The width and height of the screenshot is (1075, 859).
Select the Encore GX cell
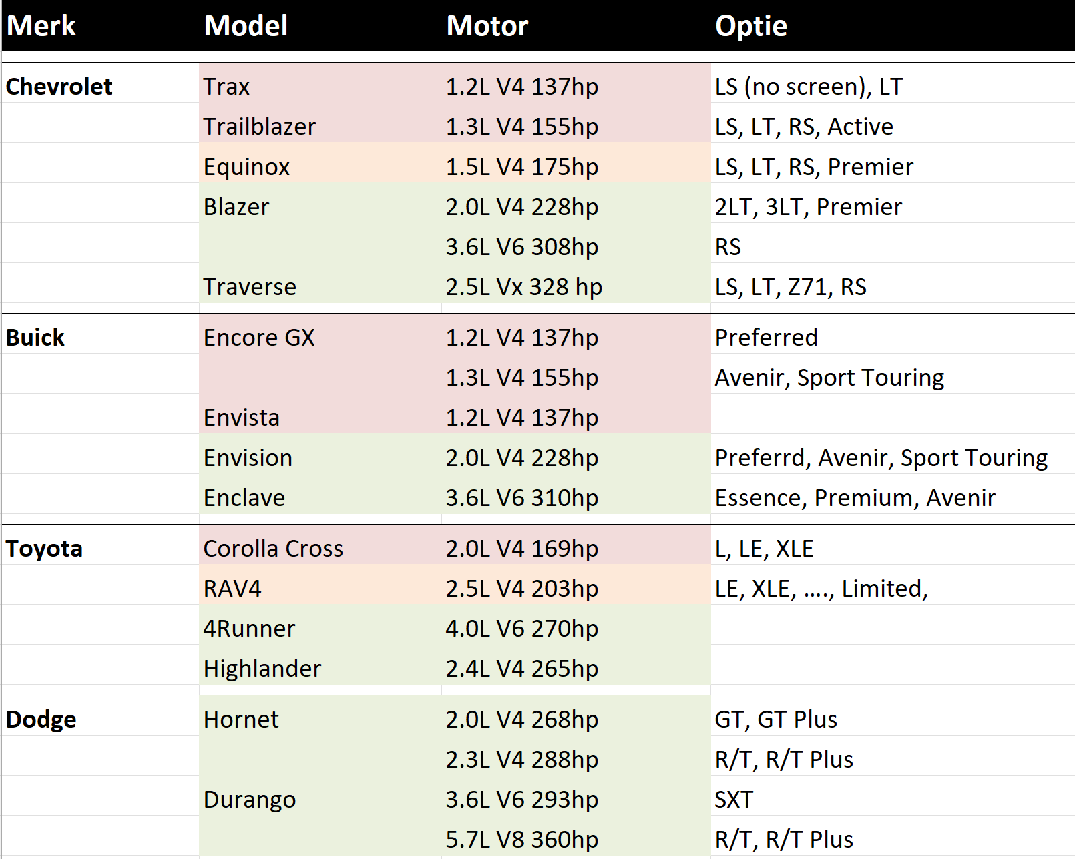pyautogui.click(x=259, y=338)
